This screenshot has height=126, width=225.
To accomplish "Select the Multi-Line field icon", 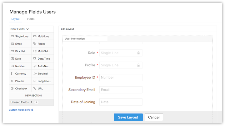I will [35, 37].
